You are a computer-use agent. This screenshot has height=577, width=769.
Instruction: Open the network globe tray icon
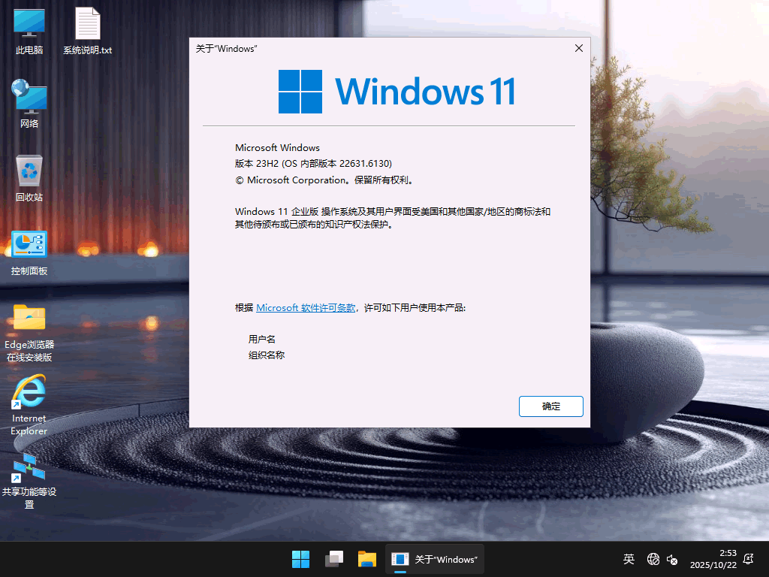pos(653,559)
